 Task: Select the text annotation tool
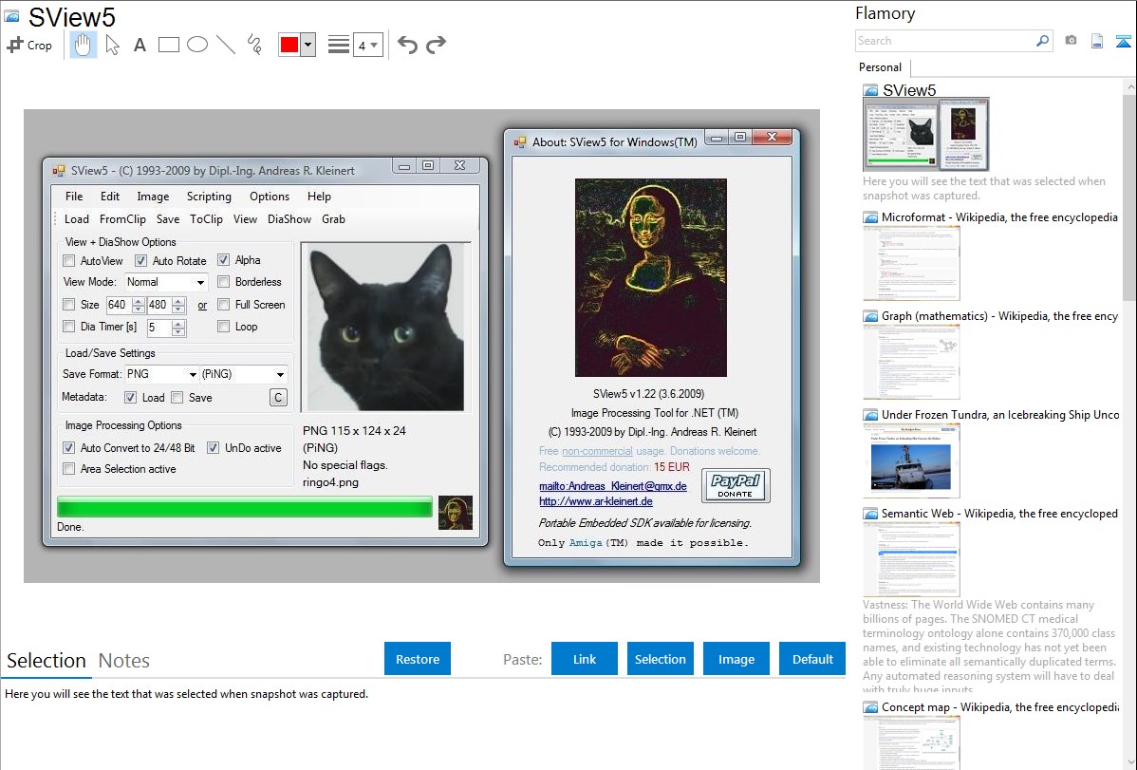coord(140,45)
